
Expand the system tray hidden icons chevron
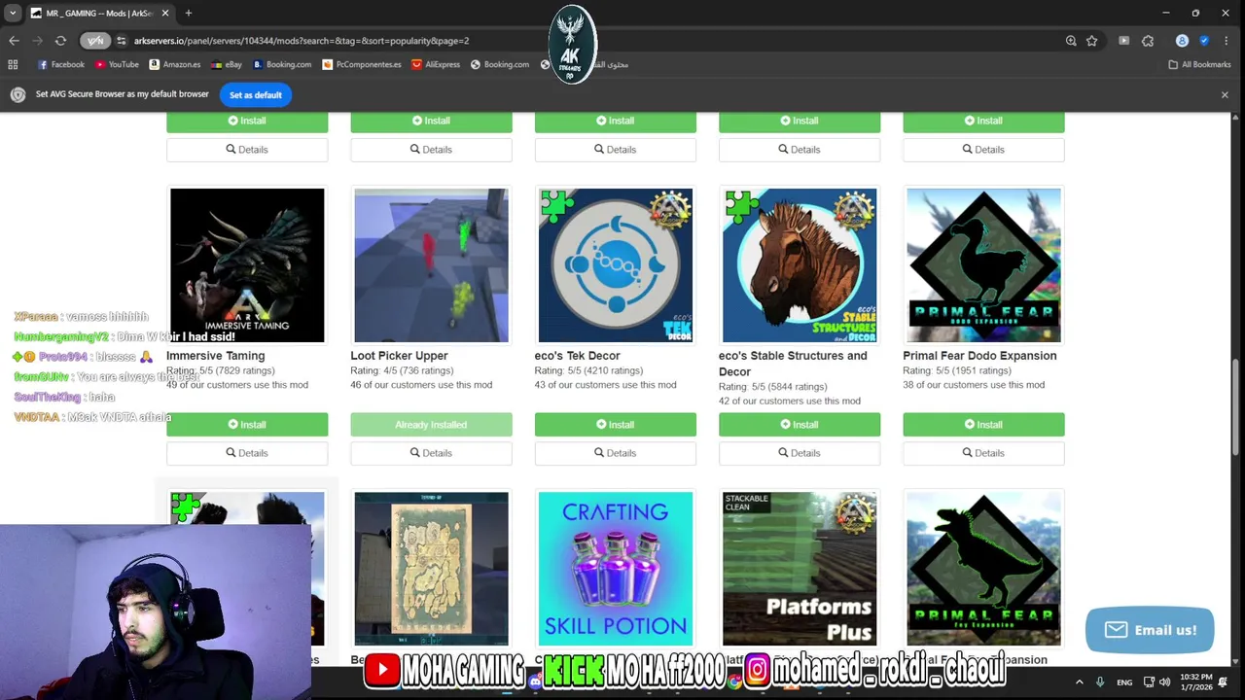point(1079,682)
